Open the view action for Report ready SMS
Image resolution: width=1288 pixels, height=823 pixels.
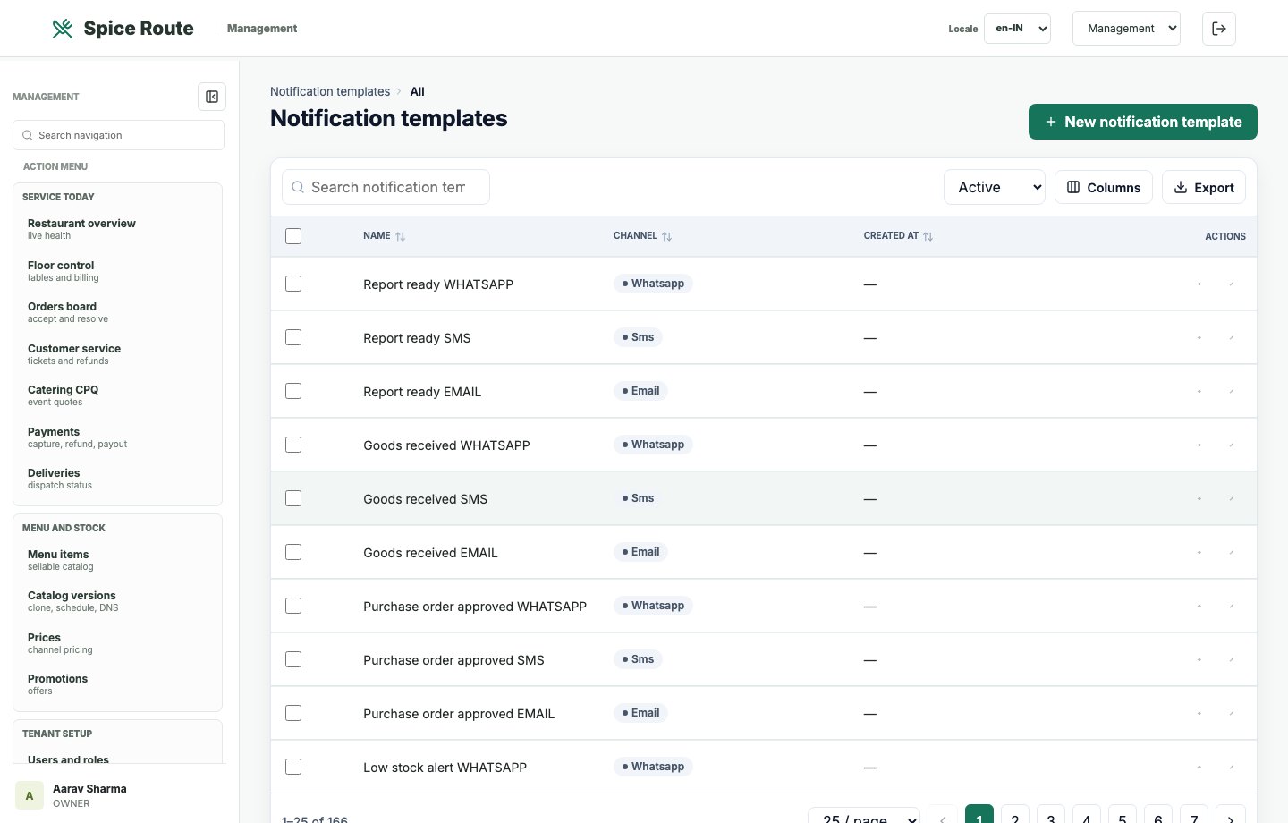1199,337
